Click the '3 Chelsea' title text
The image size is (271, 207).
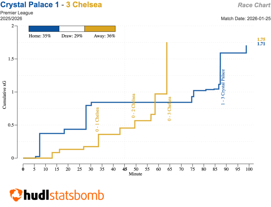[84, 5]
